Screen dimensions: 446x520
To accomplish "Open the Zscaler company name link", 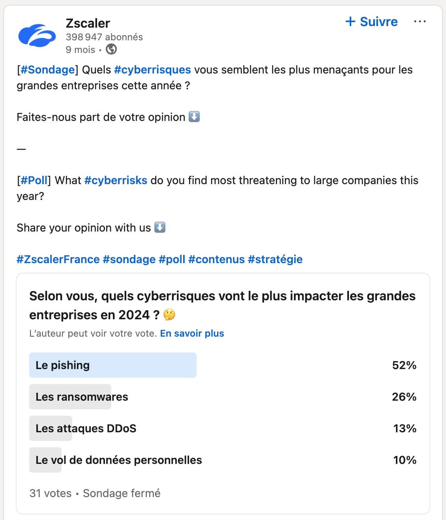I will click(88, 23).
